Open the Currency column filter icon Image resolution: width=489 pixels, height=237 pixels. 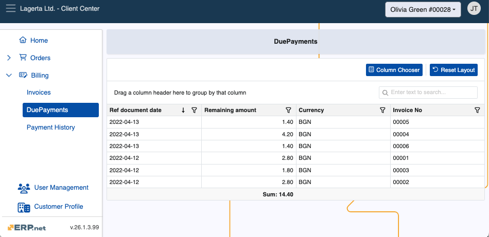click(x=382, y=110)
